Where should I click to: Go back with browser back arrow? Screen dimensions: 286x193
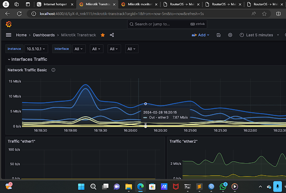point(8,14)
